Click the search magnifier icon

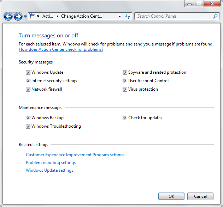point(215,16)
